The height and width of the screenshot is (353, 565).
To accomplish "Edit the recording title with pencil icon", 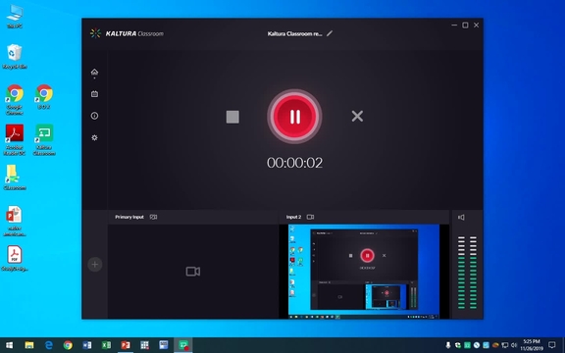I will click(x=330, y=33).
